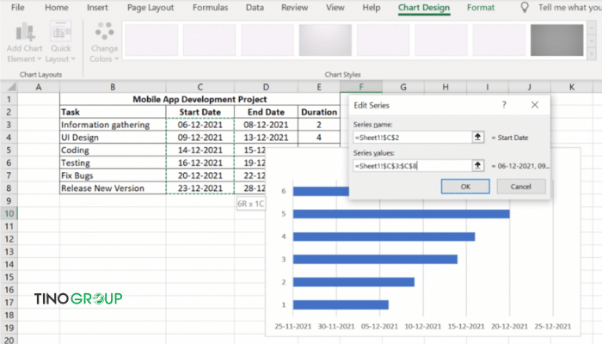Click the Tell me what you want search box
This screenshot has width=602, height=344.
tap(569, 7)
